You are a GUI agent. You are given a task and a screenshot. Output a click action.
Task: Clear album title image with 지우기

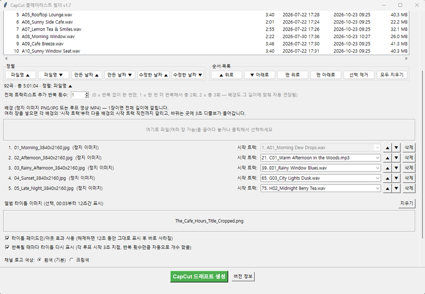[x=407, y=203]
